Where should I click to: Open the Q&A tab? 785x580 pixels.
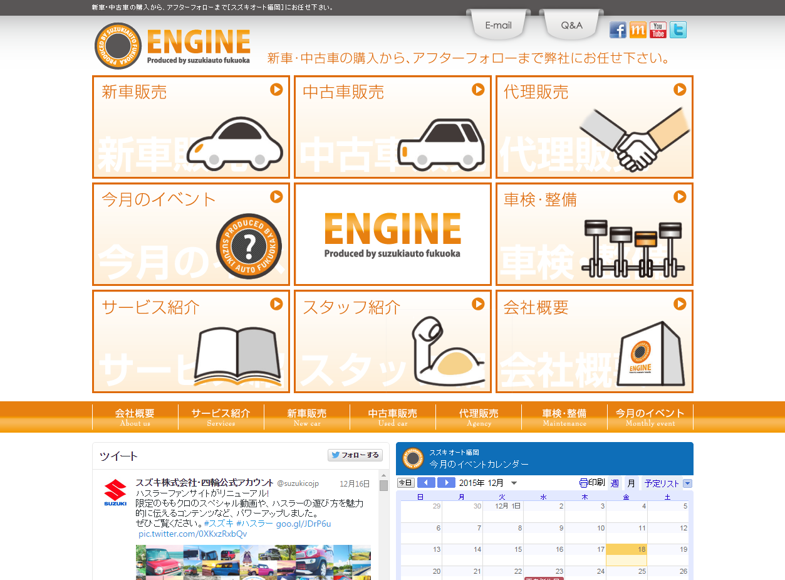pyautogui.click(x=571, y=26)
